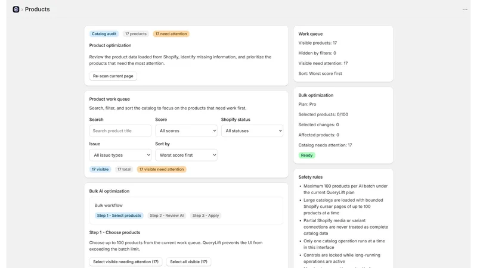
Task: Click the Bulk AI optimization heading
Action: coord(109,191)
